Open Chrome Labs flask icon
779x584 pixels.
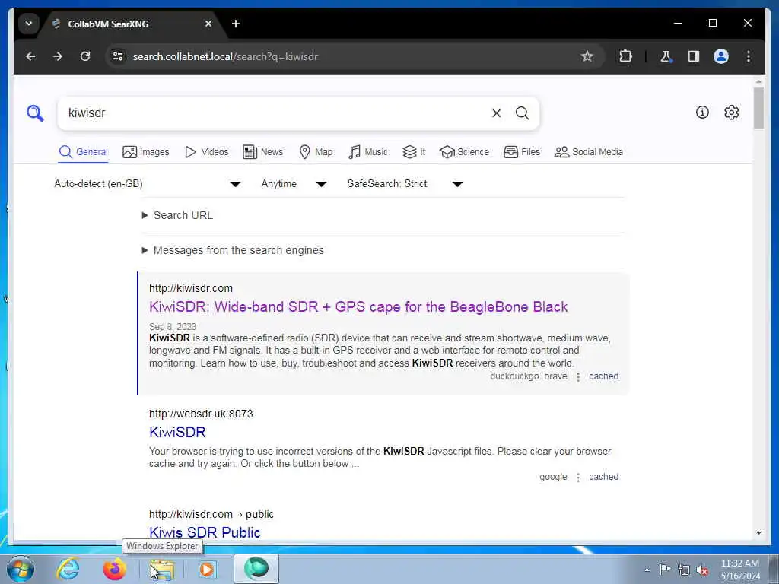coord(666,56)
